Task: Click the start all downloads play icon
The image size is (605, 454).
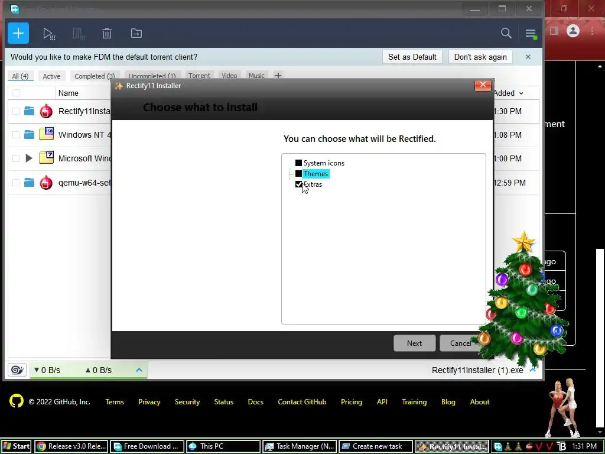Action: coord(49,34)
